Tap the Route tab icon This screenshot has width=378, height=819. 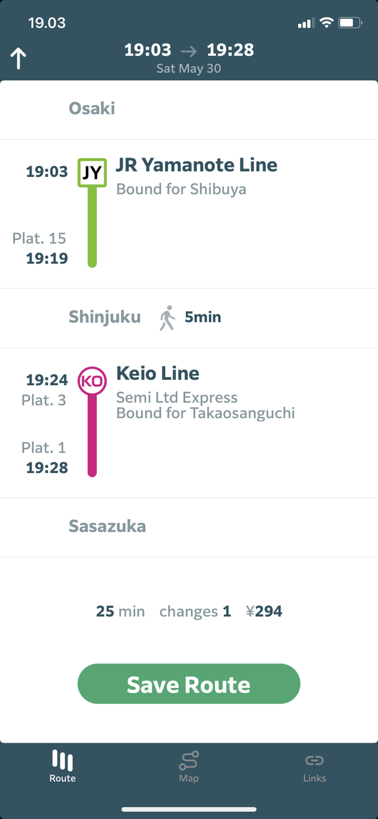point(62,760)
